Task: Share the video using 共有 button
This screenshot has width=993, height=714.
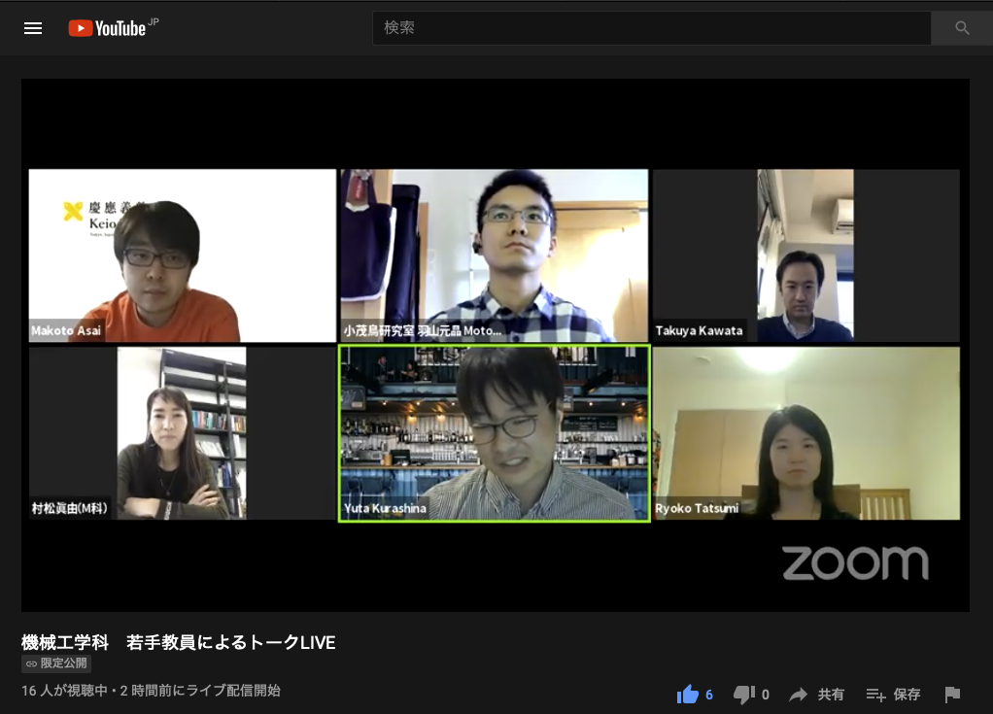Action: click(x=816, y=695)
